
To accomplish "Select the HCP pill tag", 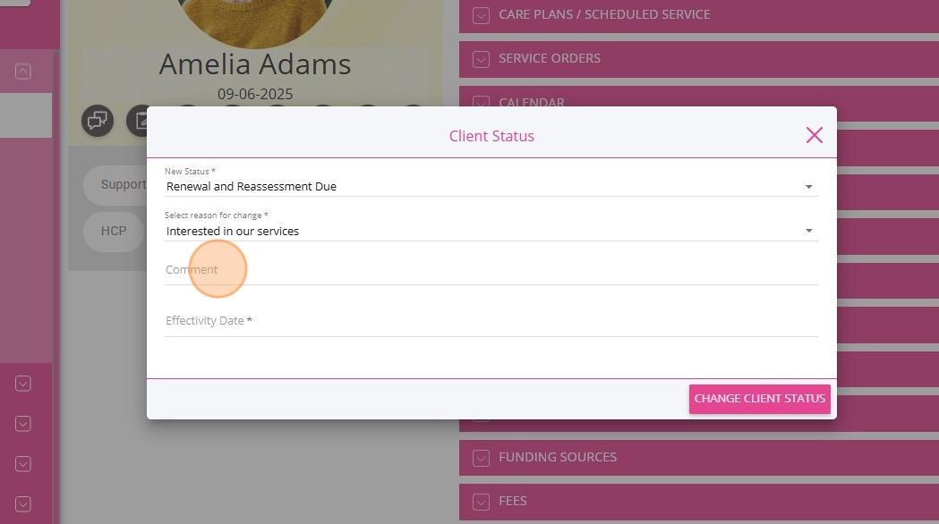I will [x=114, y=231].
